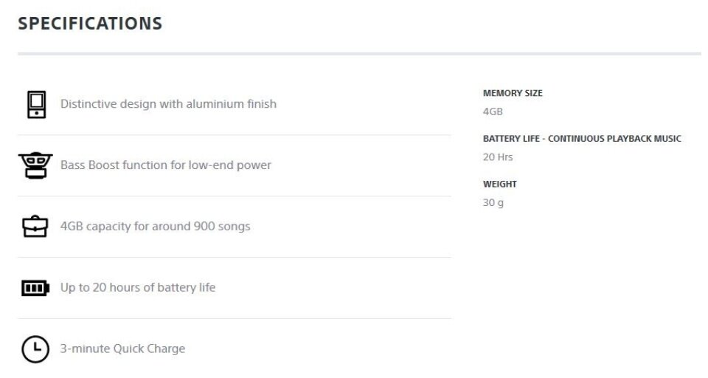The height and width of the screenshot is (378, 708).
Task: Click the divider above the Quick Charge row
Action: click(235, 318)
